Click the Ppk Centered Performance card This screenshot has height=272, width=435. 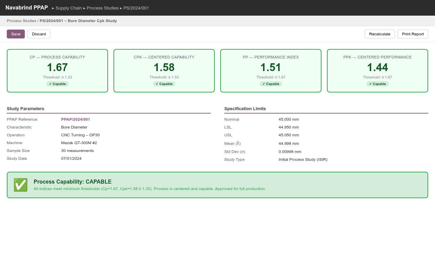(378, 71)
